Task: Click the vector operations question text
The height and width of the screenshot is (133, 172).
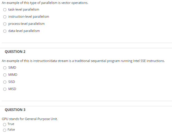Action: point(45,3)
